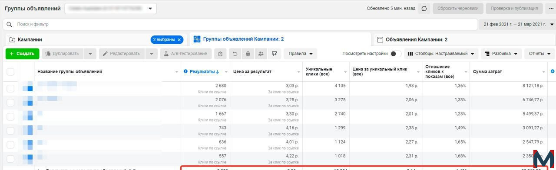Viewport: 556px width, 170px height.
Task: Sort by the Результаты column header
Action: pos(204,71)
